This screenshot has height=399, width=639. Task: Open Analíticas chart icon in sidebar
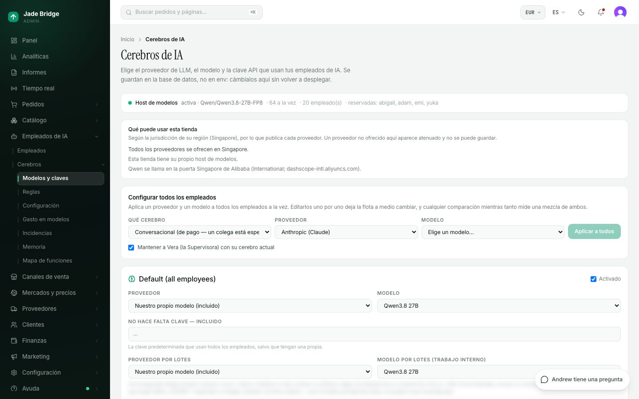coord(14,56)
